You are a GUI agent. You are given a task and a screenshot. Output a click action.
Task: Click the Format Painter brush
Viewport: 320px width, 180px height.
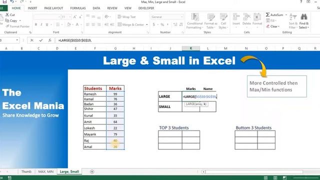17,26
